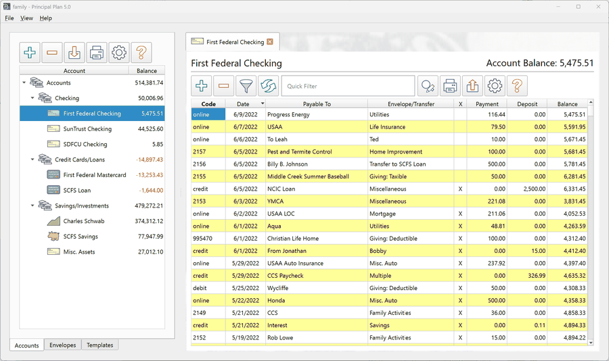Open the View menu
Image resolution: width=609 pixels, height=361 pixels.
pos(26,18)
